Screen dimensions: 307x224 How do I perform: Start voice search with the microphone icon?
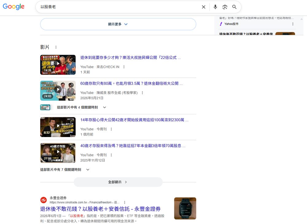(x=215, y=7)
